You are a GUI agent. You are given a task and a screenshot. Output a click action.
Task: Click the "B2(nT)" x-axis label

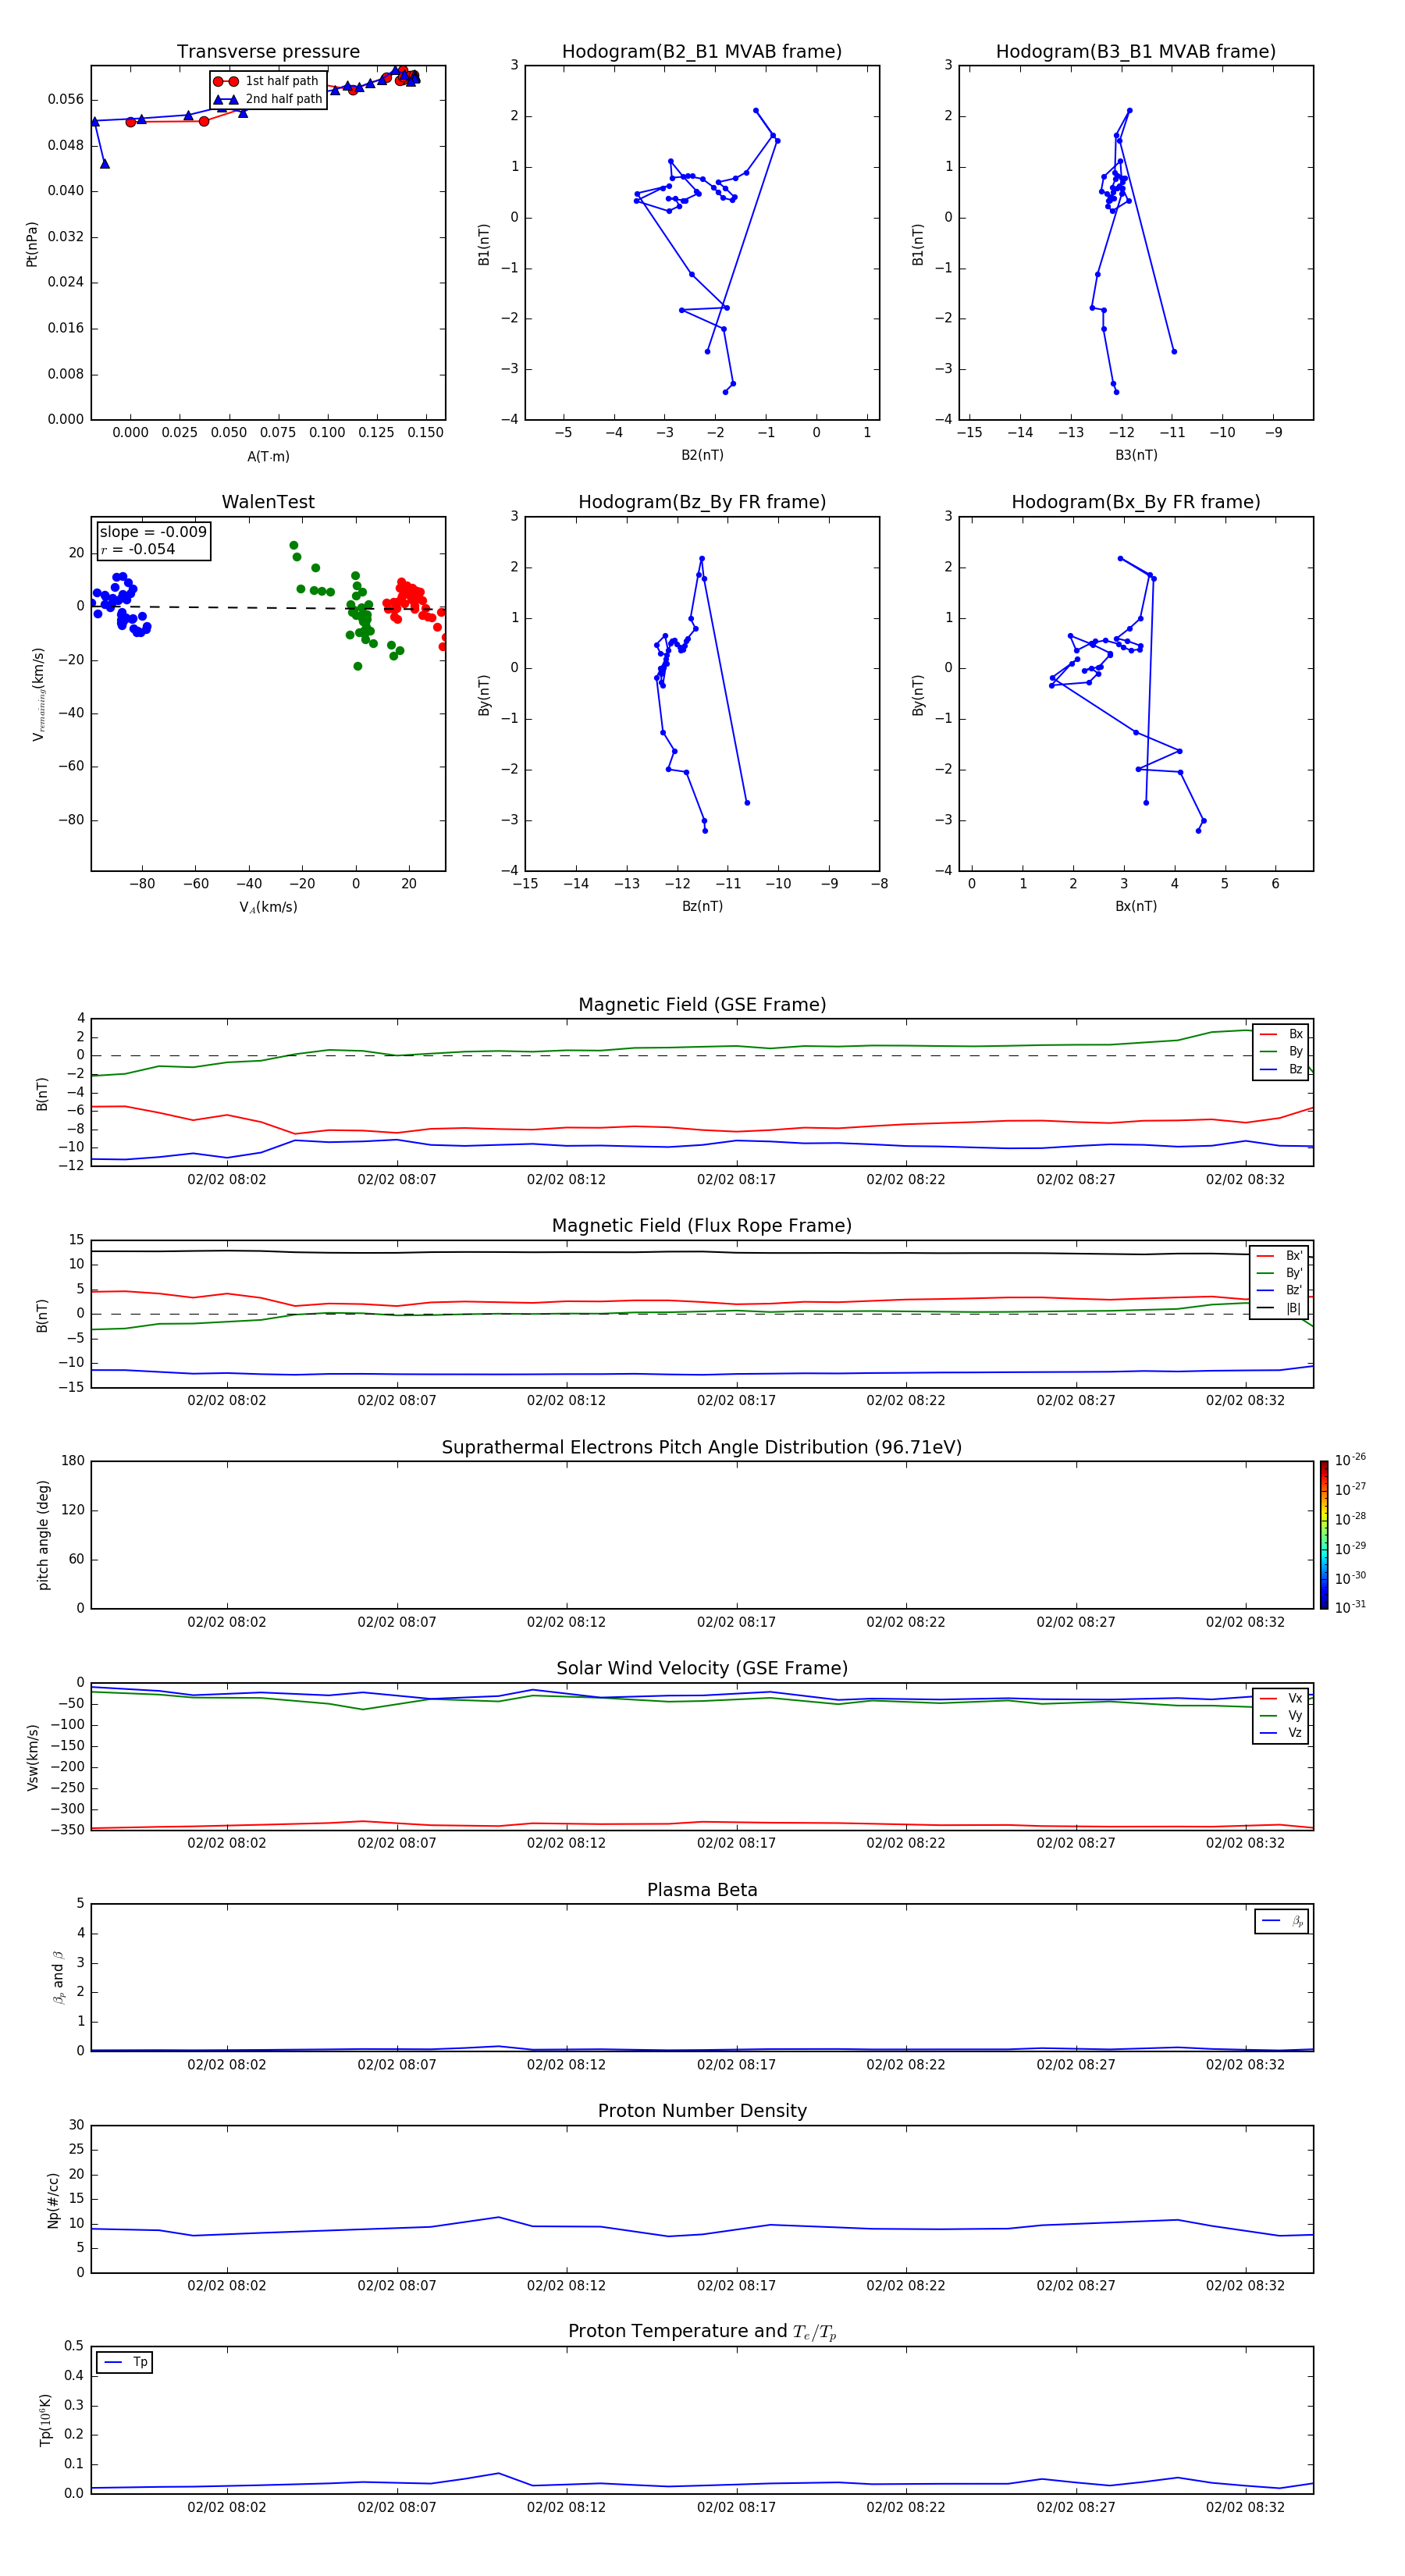pos(702,455)
